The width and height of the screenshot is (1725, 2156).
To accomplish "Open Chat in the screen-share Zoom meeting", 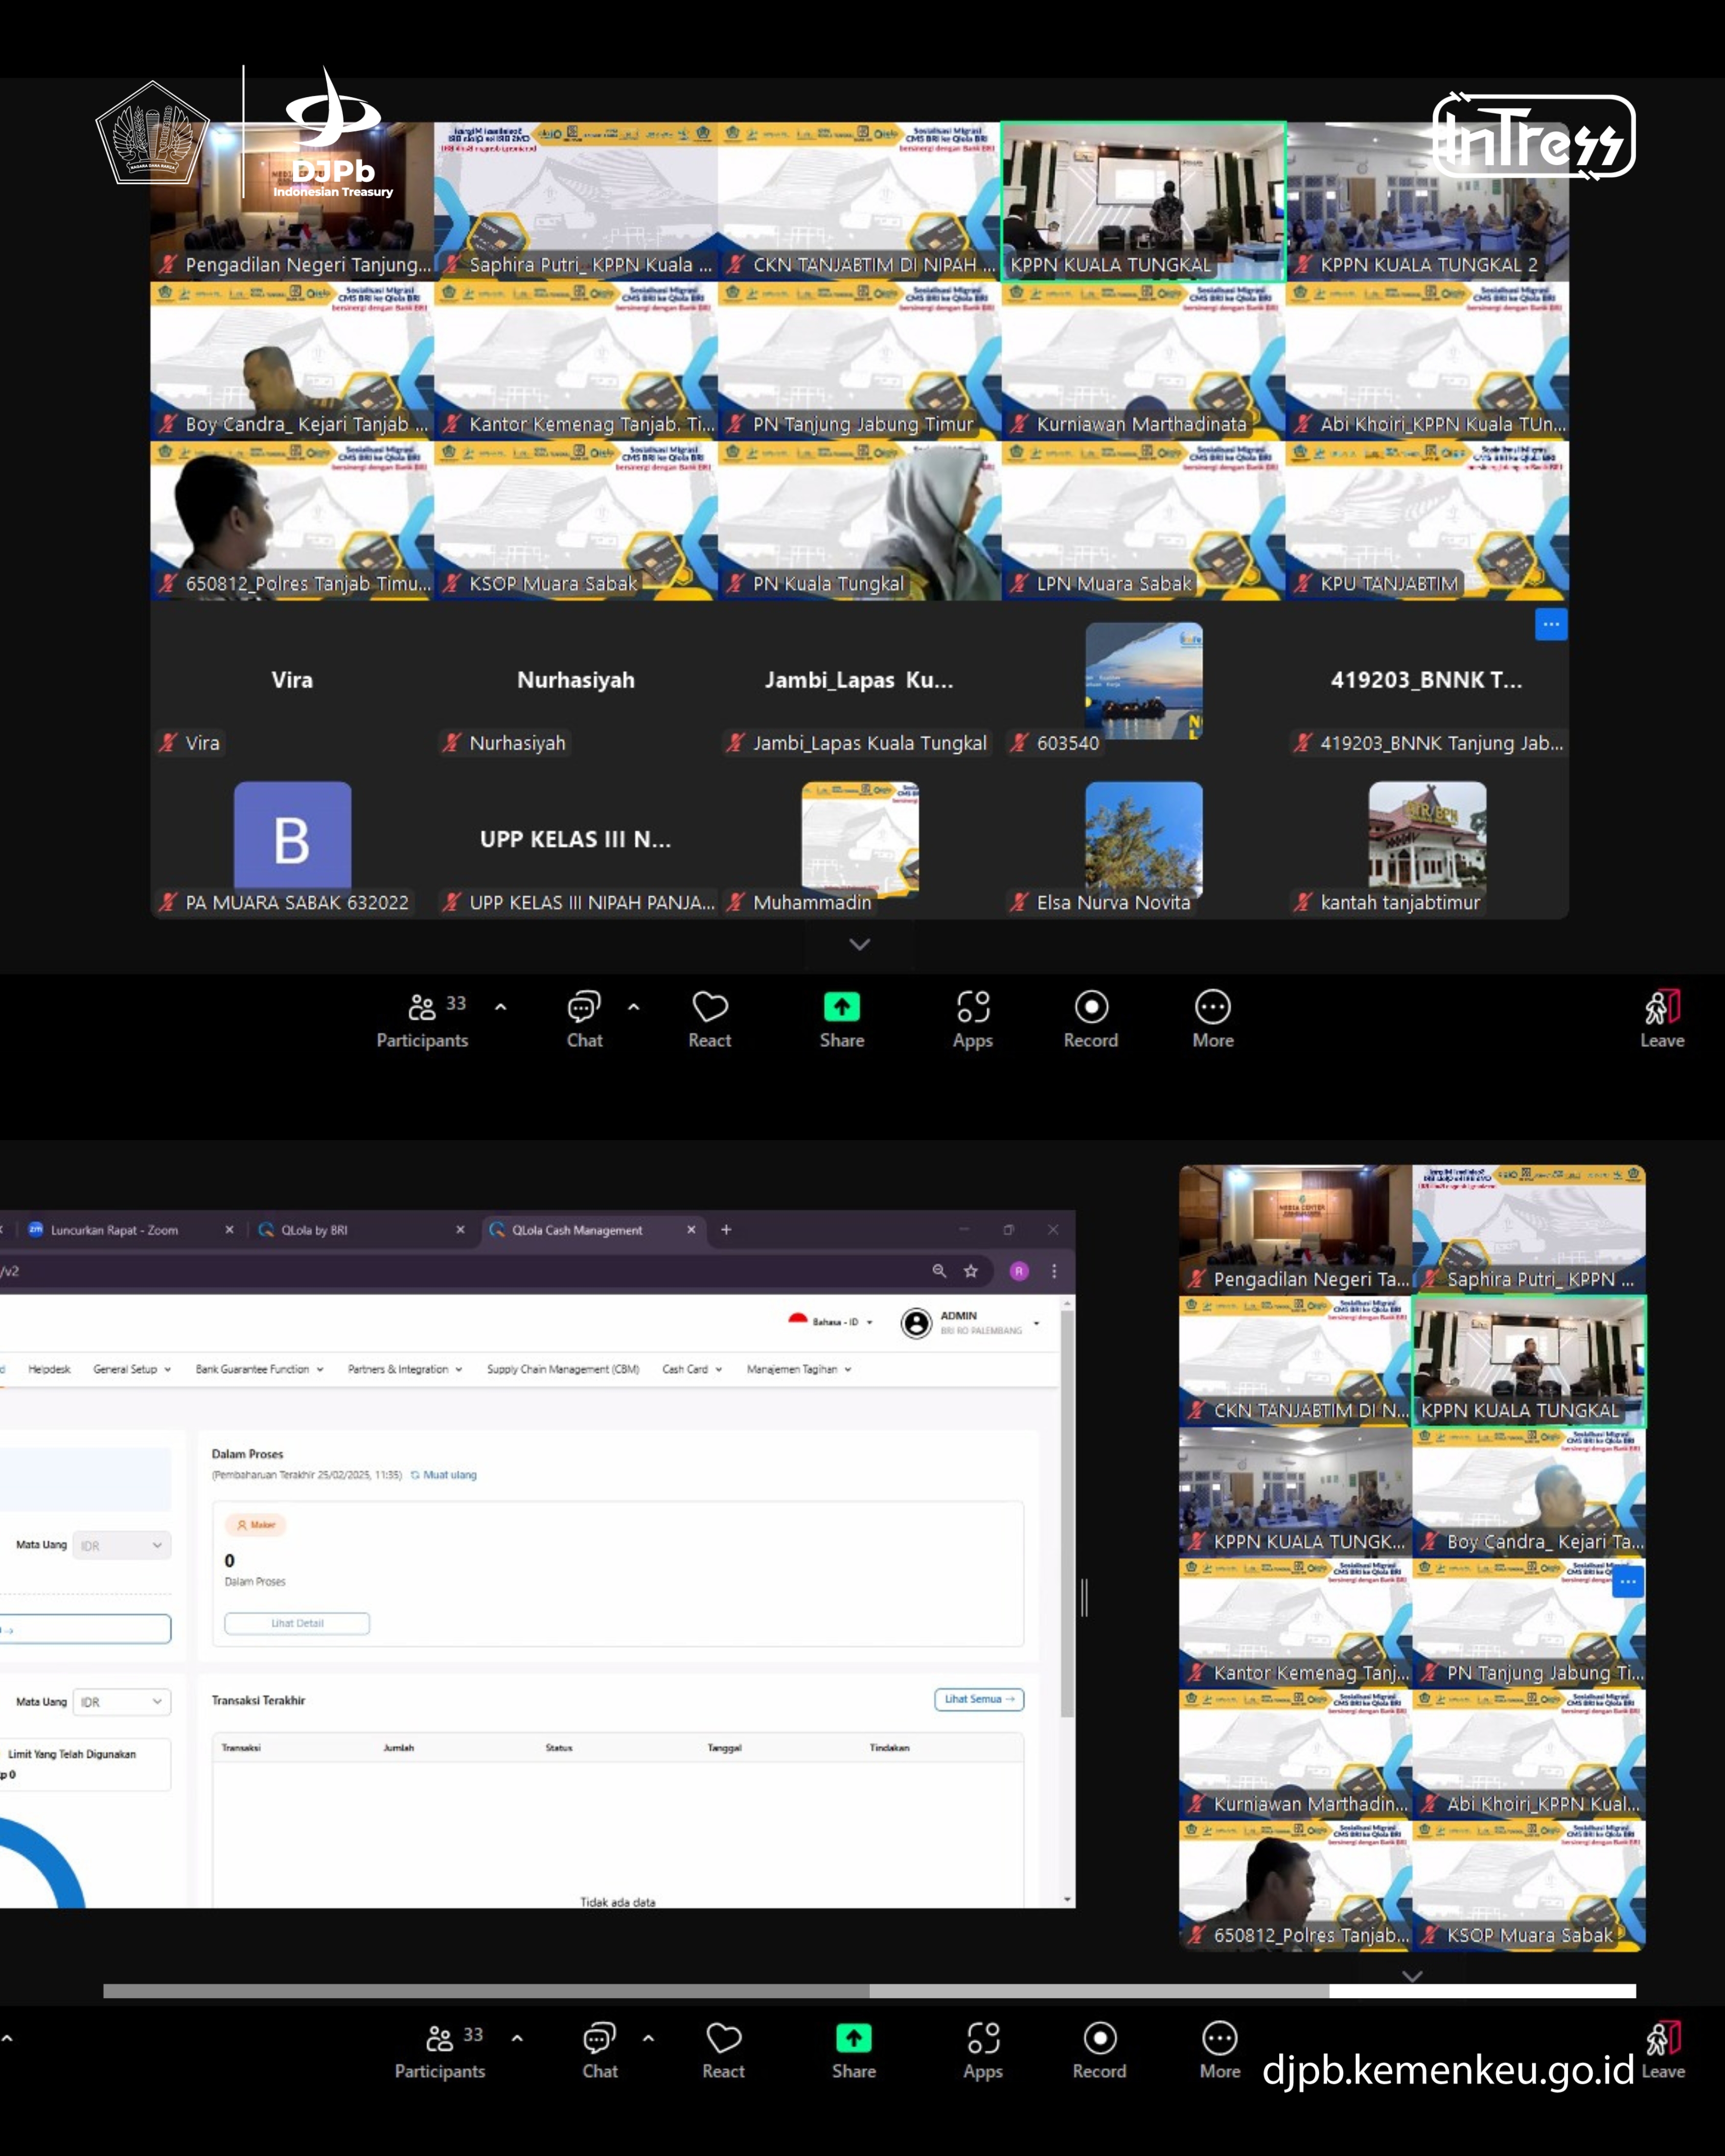I will [600, 2050].
